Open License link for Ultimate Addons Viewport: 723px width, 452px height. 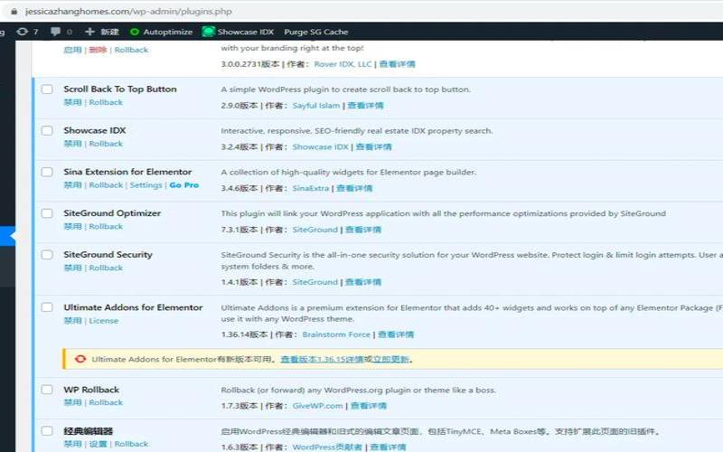[103, 321]
